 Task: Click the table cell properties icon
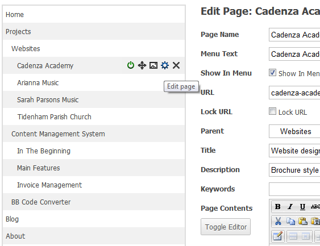pyautogui.click(x=306, y=236)
